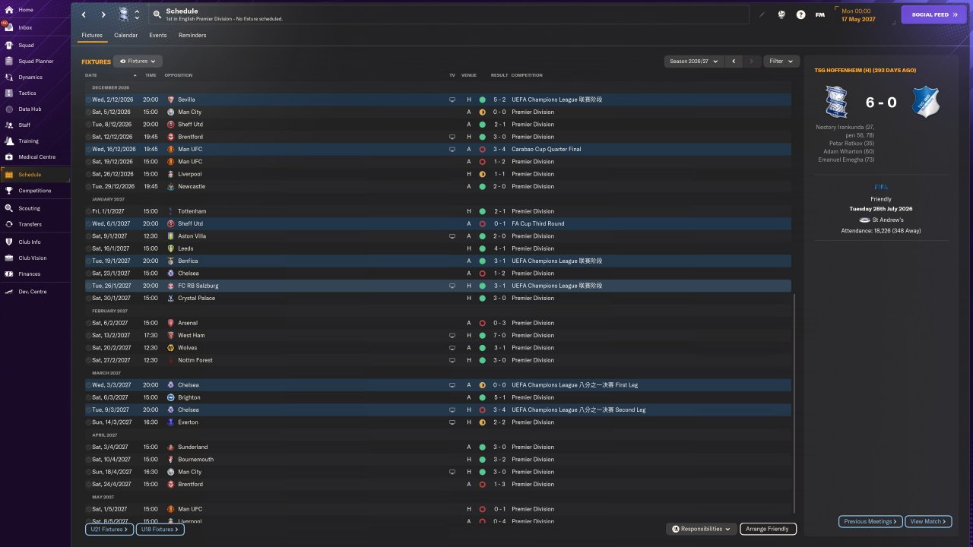
Task: Open the help question mark icon
Action: click(x=800, y=14)
